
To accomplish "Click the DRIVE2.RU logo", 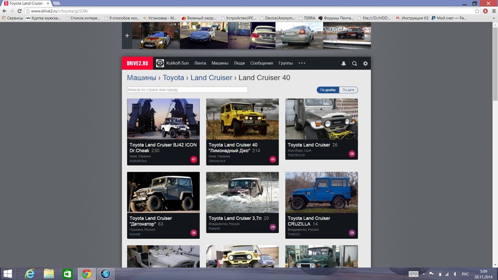I will pos(137,63).
